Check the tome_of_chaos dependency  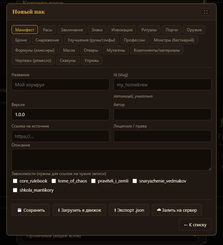click(x=54, y=181)
